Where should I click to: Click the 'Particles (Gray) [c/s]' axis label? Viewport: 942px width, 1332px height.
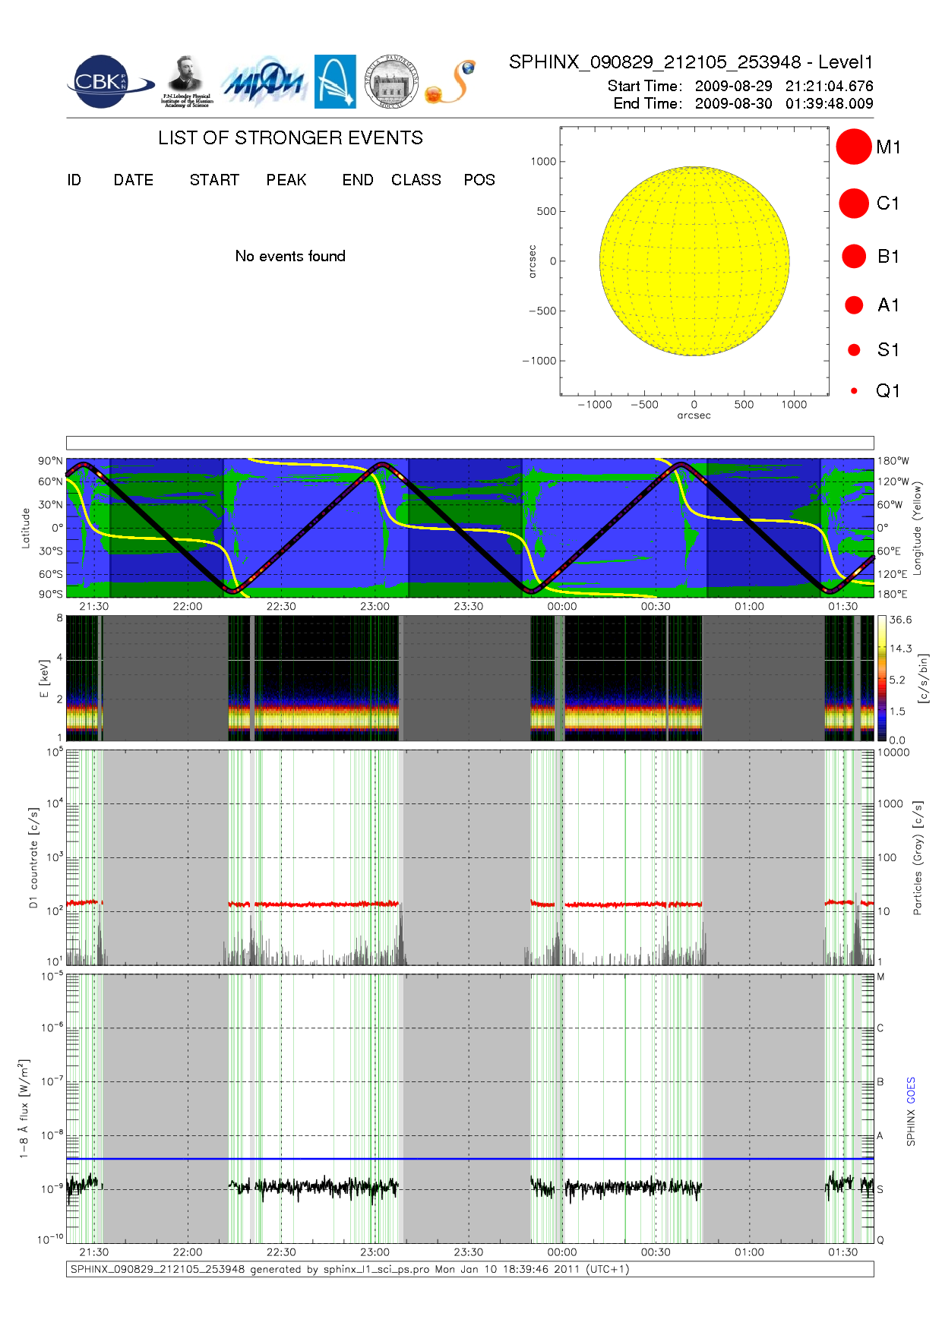pyautogui.click(x=918, y=857)
